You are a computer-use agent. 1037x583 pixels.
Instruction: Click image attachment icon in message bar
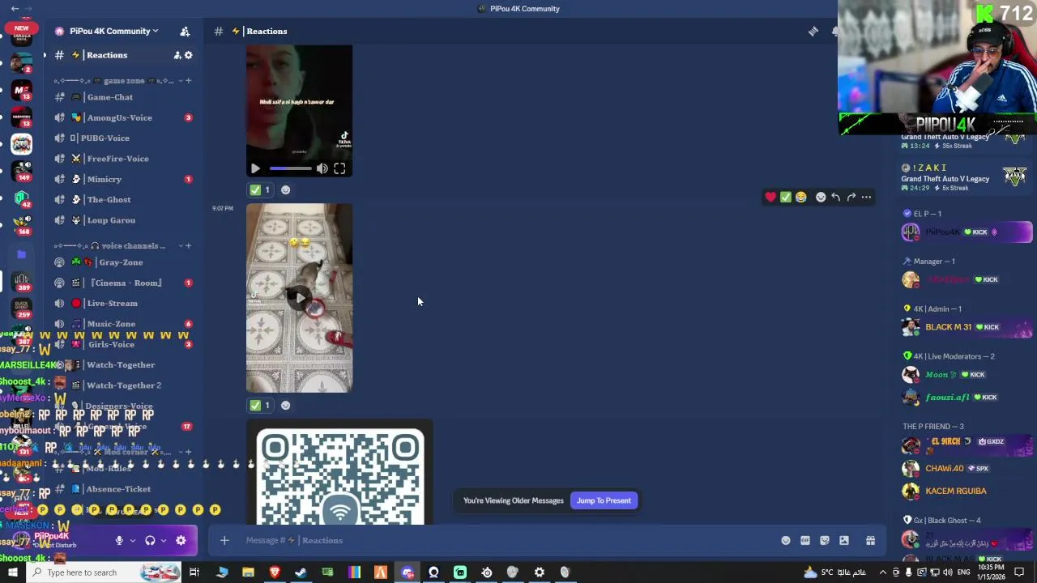coord(844,540)
